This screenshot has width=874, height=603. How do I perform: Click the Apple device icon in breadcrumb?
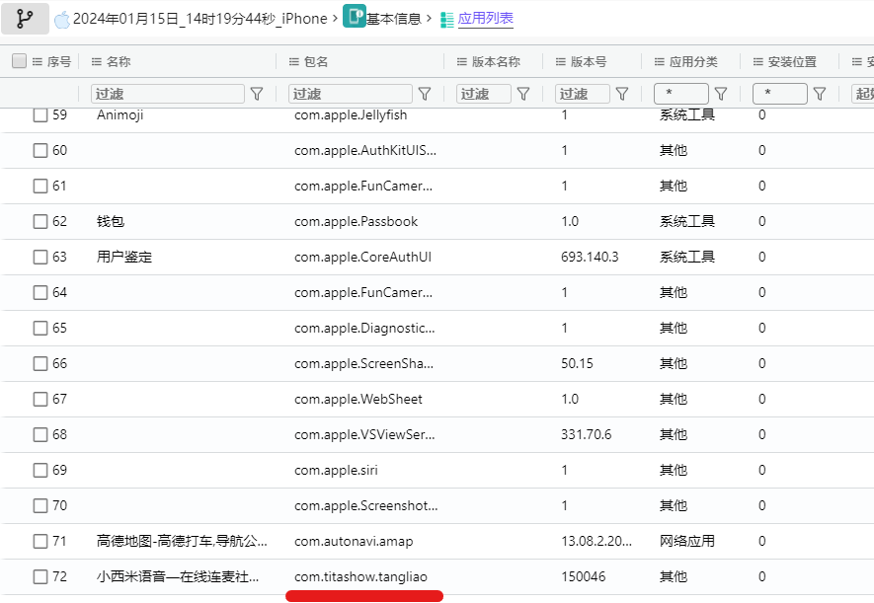tap(62, 20)
